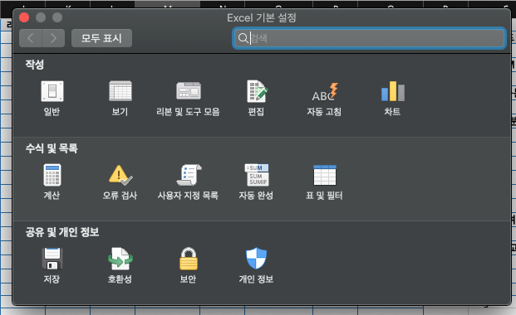The height and width of the screenshot is (315, 516).
Task: Open the 편집 (Edit) preferences icon
Action: 257,91
